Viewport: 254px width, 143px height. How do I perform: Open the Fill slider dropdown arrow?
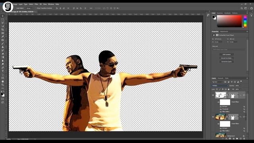click(241, 89)
